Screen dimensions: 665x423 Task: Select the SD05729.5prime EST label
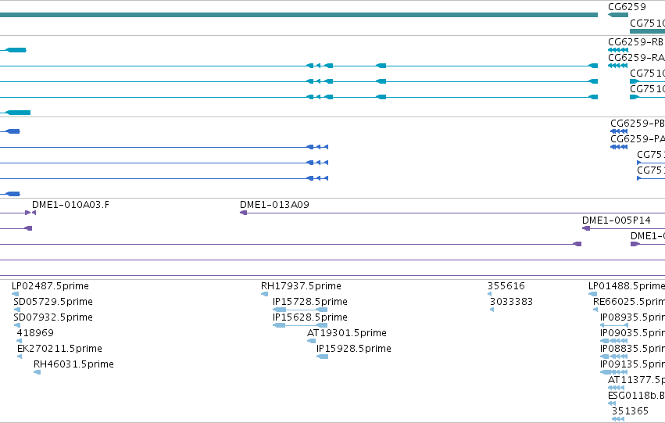pos(53,302)
